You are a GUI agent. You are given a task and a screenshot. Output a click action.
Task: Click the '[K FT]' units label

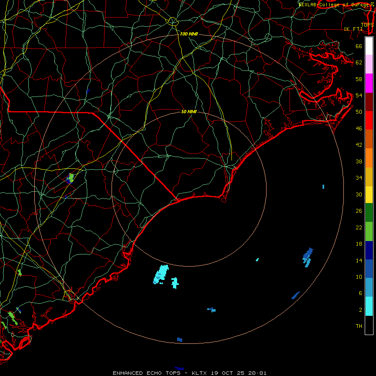click(353, 29)
